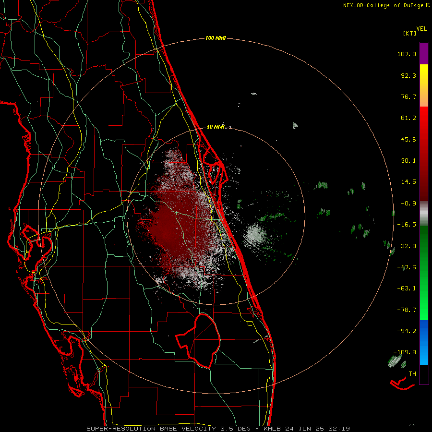Click the -32.0 velocity scale value
The image size is (432, 432).
(407, 246)
